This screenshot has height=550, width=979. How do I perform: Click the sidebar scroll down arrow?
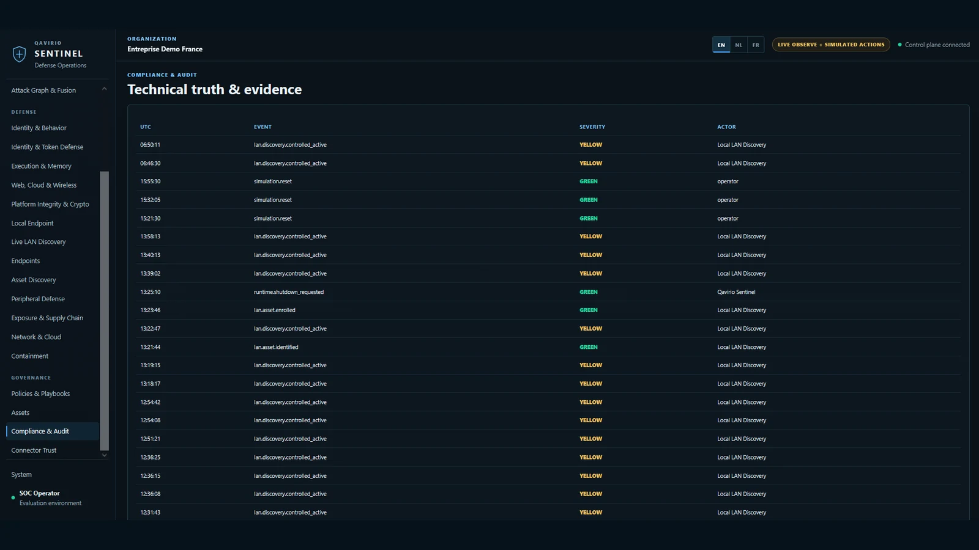tap(104, 455)
